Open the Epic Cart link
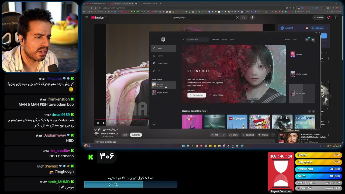The image size is (345, 194). pos(295,40)
